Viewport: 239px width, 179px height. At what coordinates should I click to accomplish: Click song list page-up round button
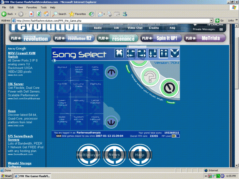point(111,72)
